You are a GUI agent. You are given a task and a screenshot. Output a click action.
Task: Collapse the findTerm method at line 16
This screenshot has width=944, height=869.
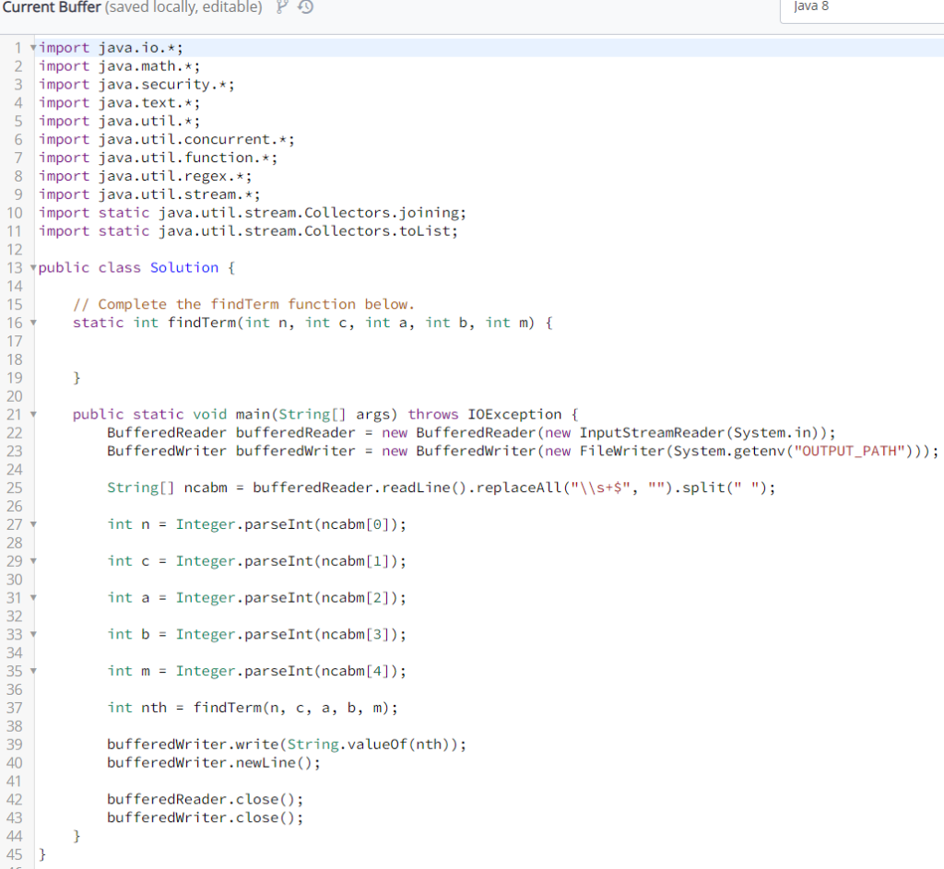click(x=30, y=323)
